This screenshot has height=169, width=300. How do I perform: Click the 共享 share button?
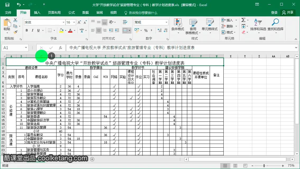tap(288, 13)
